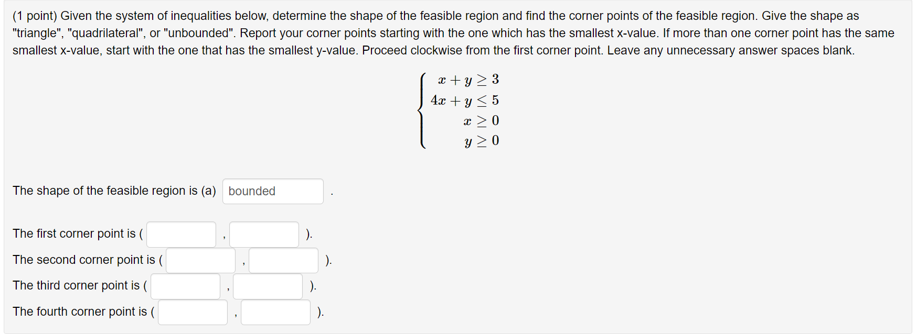Screen dimensions: 916x334
Task: Click the fourth corner point y-coordinate field
Action: click(x=275, y=312)
